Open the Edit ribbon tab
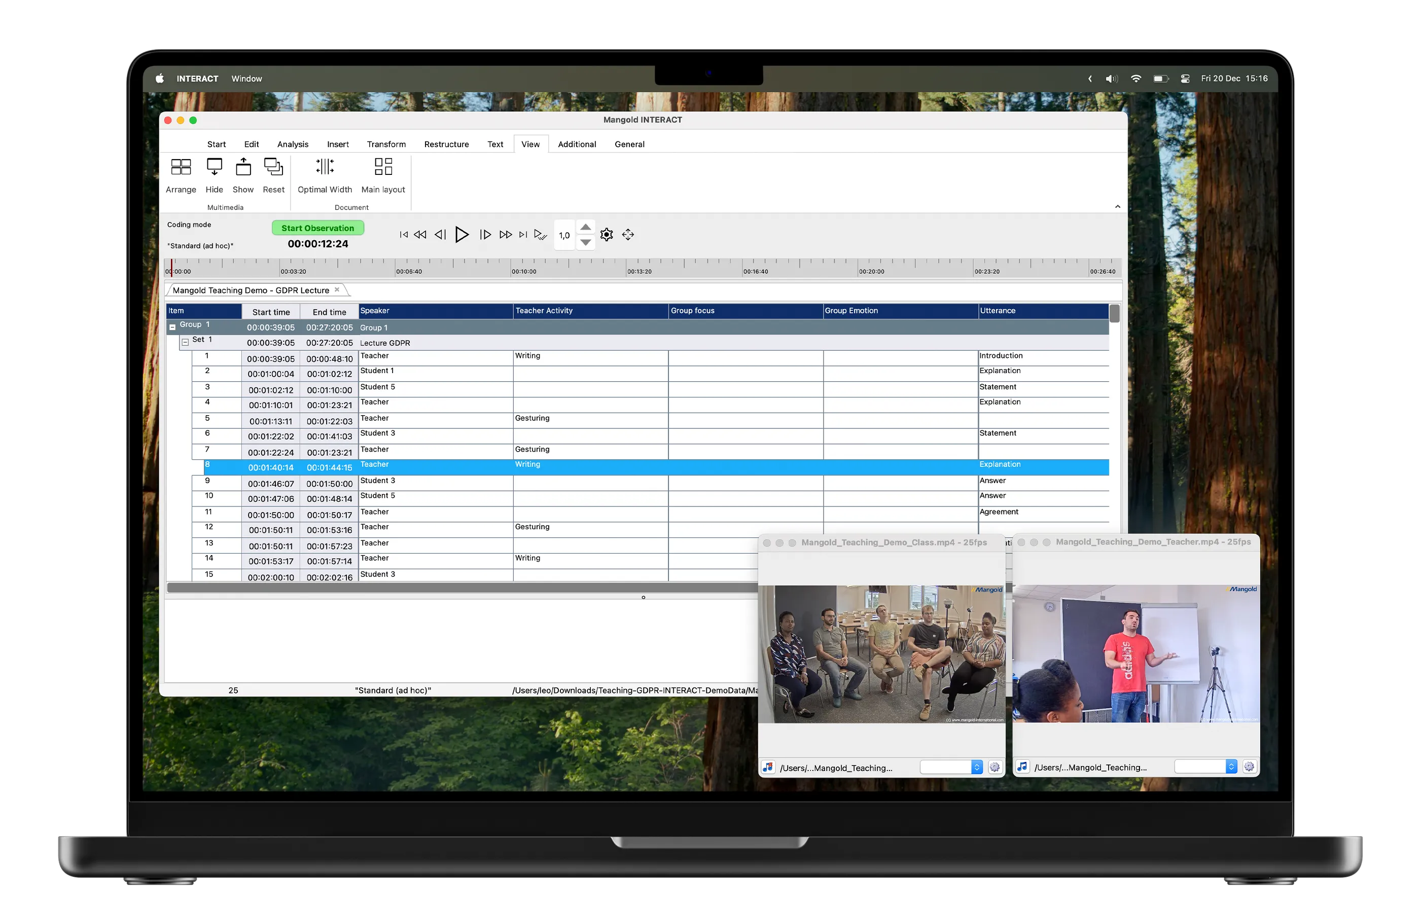The image size is (1421, 913). (x=252, y=144)
